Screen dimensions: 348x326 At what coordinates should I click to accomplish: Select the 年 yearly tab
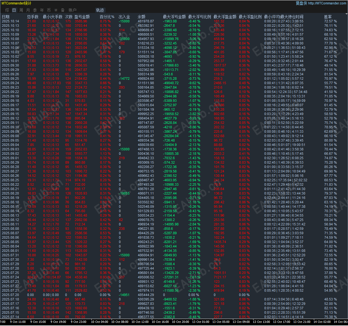(x=42, y=10)
